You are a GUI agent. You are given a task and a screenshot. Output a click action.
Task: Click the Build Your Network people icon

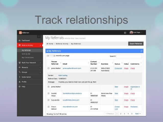(19, 62)
